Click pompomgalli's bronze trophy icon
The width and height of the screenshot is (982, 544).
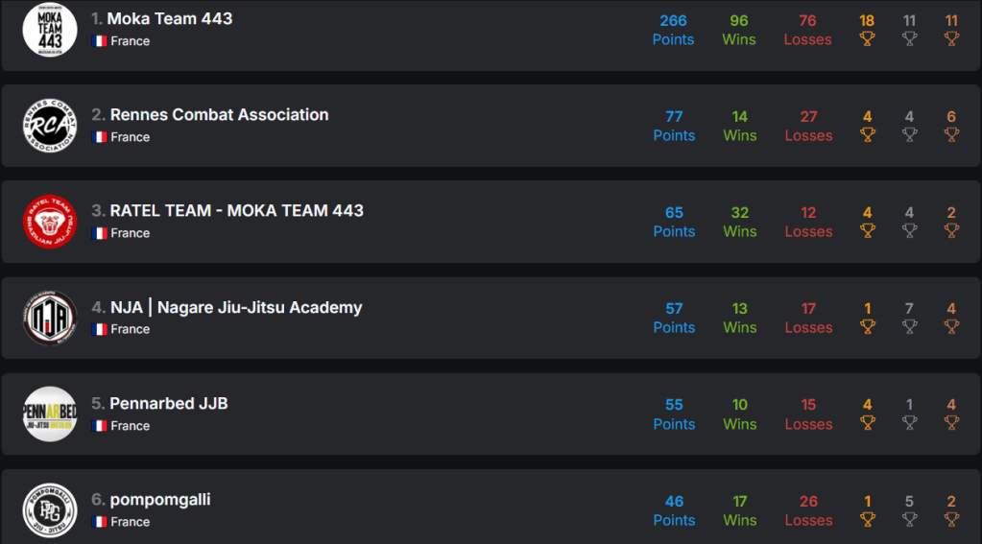(951, 519)
